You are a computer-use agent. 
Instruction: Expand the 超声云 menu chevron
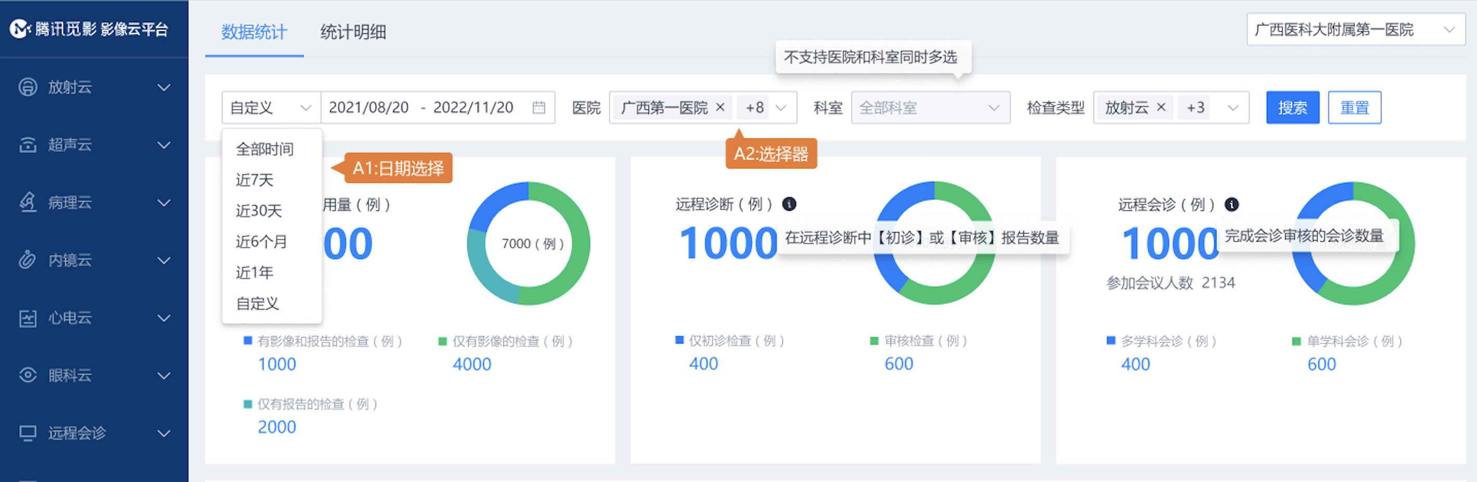point(164,146)
